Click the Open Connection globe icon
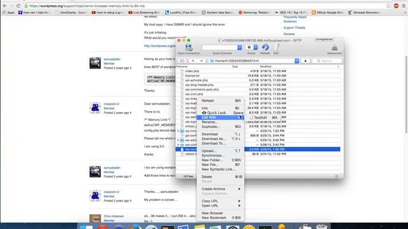 tap(189, 47)
